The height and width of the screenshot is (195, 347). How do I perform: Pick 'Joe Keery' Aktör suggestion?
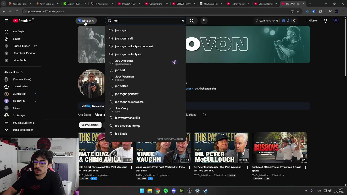point(145,110)
